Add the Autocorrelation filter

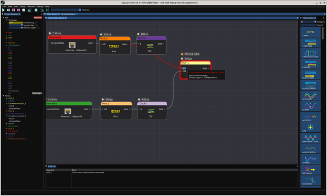(x=310, y=149)
